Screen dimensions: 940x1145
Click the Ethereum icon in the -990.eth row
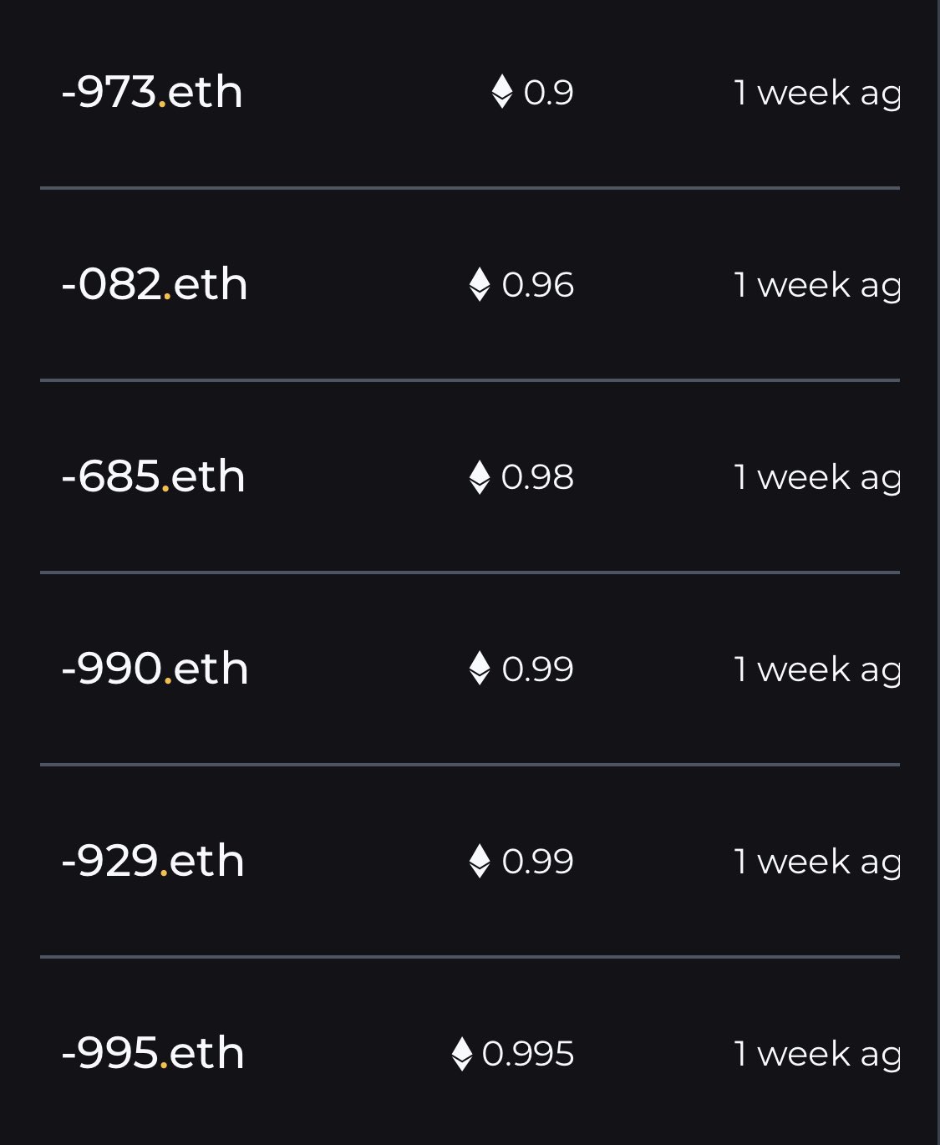pos(480,669)
